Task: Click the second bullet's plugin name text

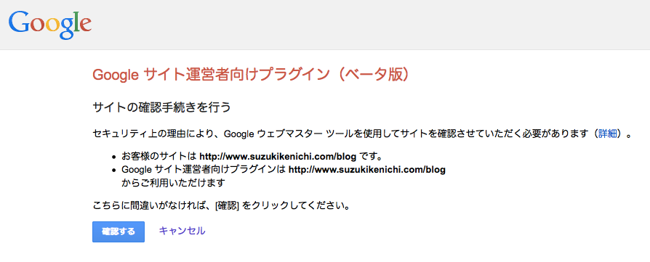Action: (204, 170)
